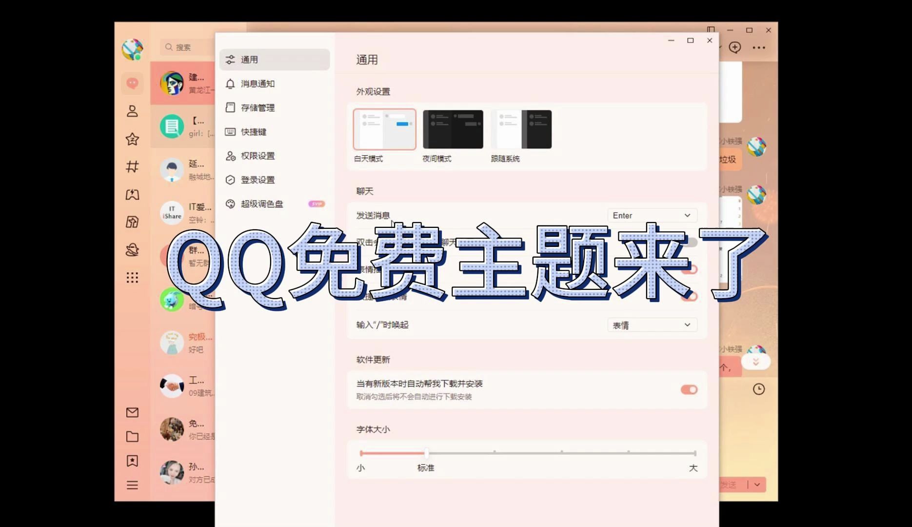Open the folder files sidebar icon
This screenshot has height=527, width=912.
click(132, 437)
